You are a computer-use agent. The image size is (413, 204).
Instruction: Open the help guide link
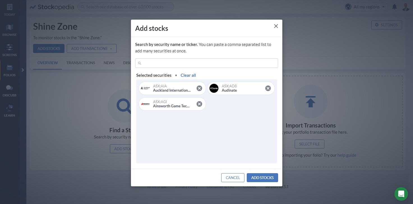click(x=347, y=155)
